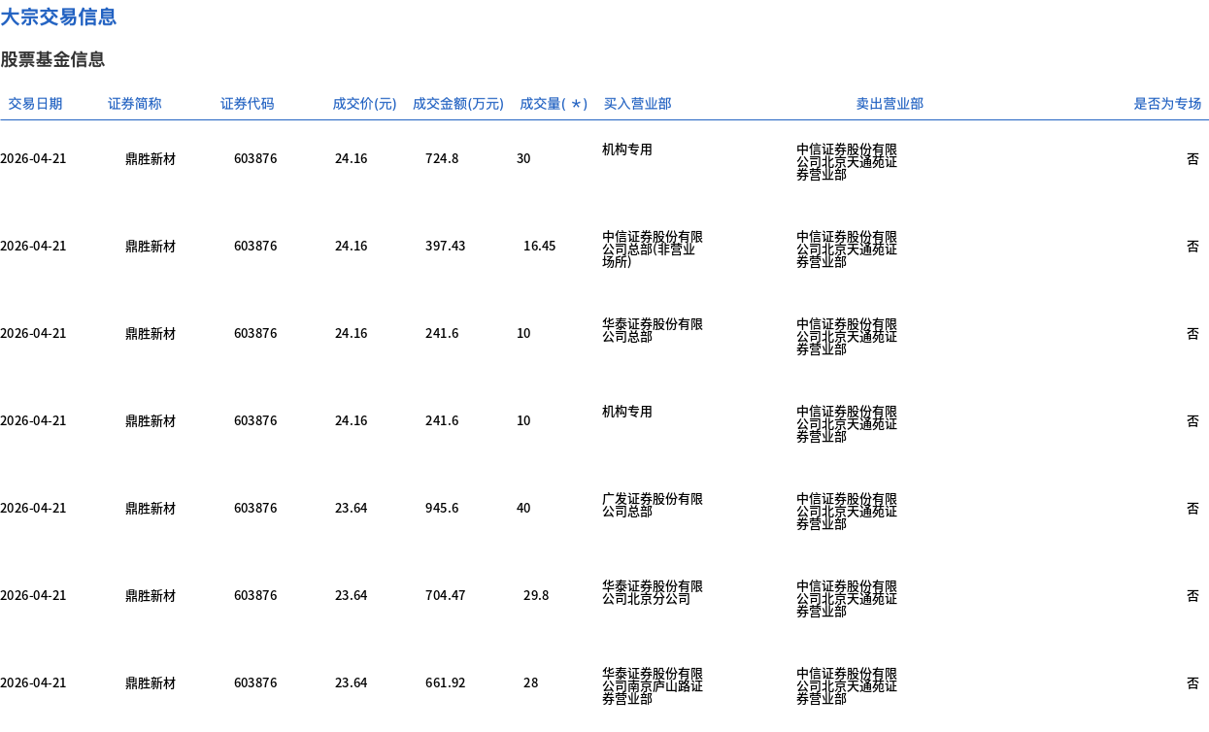Click 机构专用 buyer in the 724.8 row
The height and width of the screenshot is (732, 1209).
coord(627,150)
